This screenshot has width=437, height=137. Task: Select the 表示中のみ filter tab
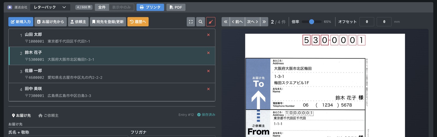[x=121, y=7]
